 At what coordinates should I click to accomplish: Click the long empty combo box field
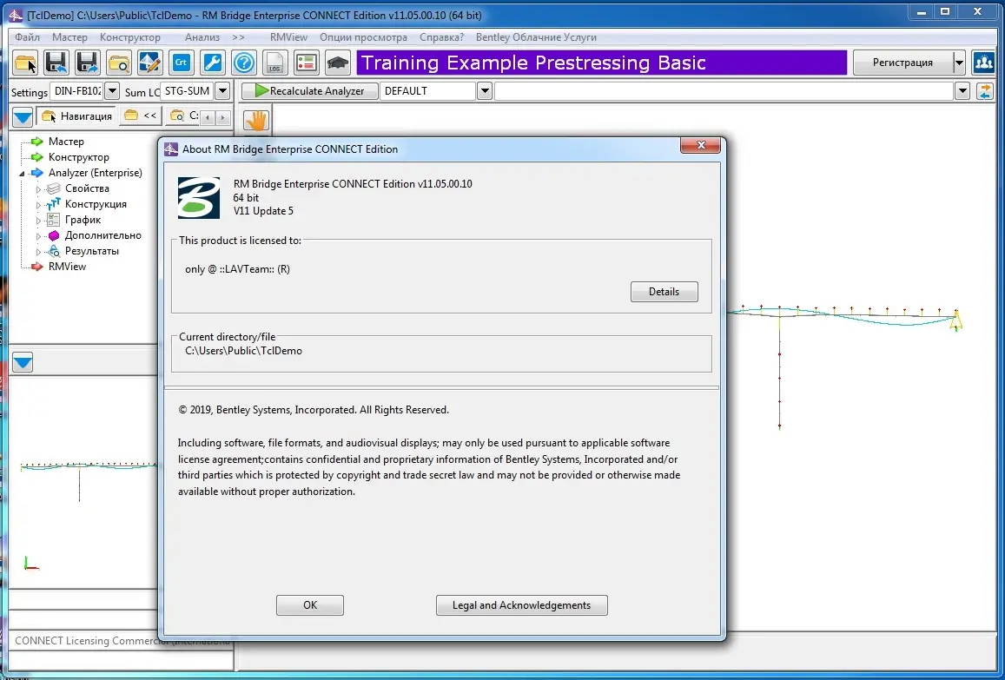coord(724,91)
